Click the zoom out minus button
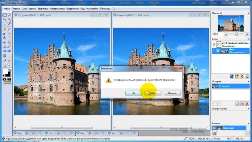 point(226,34)
